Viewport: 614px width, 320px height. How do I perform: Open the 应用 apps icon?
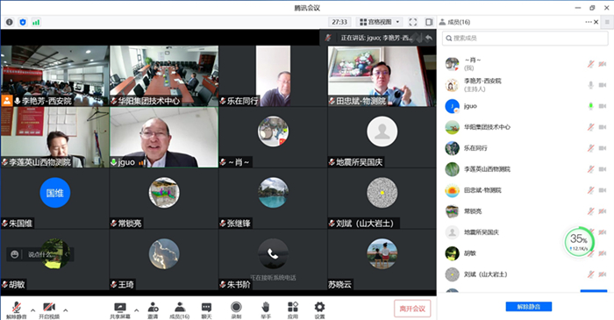292,310
